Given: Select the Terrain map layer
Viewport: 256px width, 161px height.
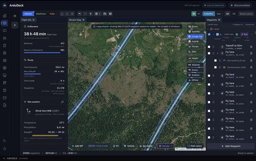Looking at the screenshot, I should 195,46.
